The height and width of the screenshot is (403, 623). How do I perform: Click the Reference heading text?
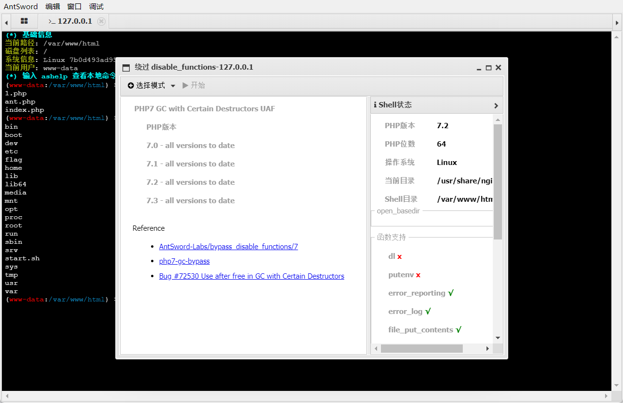pyautogui.click(x=149, y=228)
